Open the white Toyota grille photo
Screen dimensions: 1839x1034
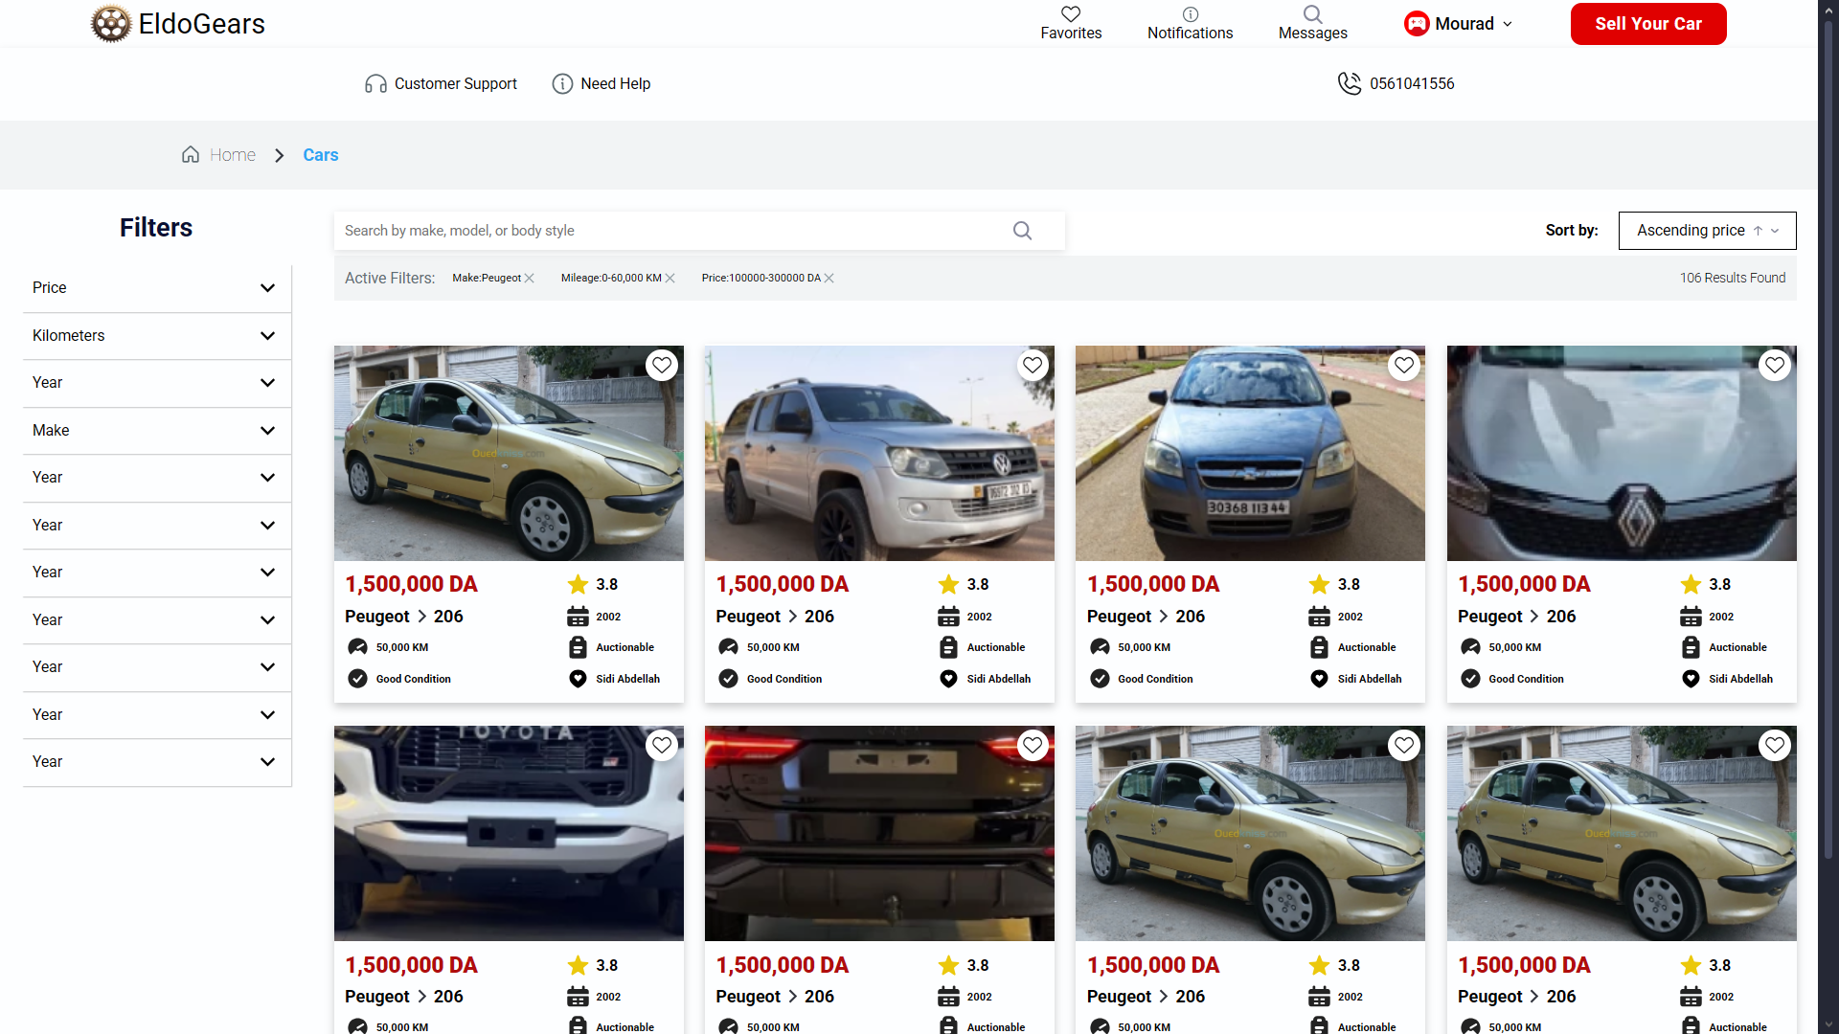click(x=509, y=834)
